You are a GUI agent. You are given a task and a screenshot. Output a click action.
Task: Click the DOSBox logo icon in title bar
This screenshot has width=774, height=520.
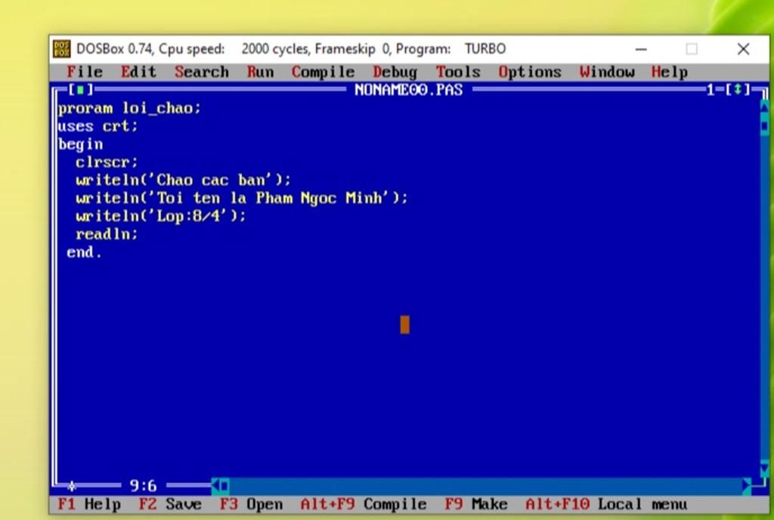coord(62,49)
